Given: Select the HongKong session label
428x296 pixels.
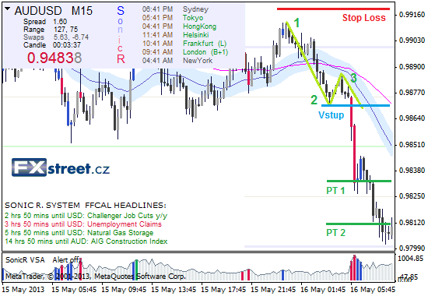Looking at the screenshot, I should [199, 26].
